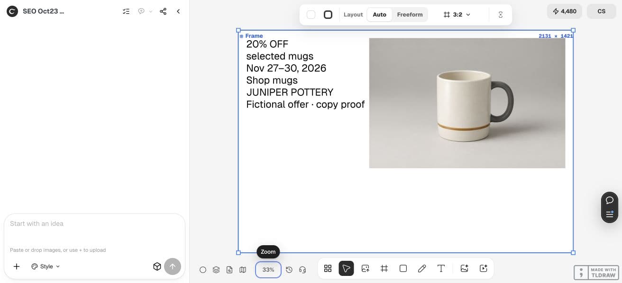Open the share icon in the left panel header
622x283 pixels.
point(163,11)
